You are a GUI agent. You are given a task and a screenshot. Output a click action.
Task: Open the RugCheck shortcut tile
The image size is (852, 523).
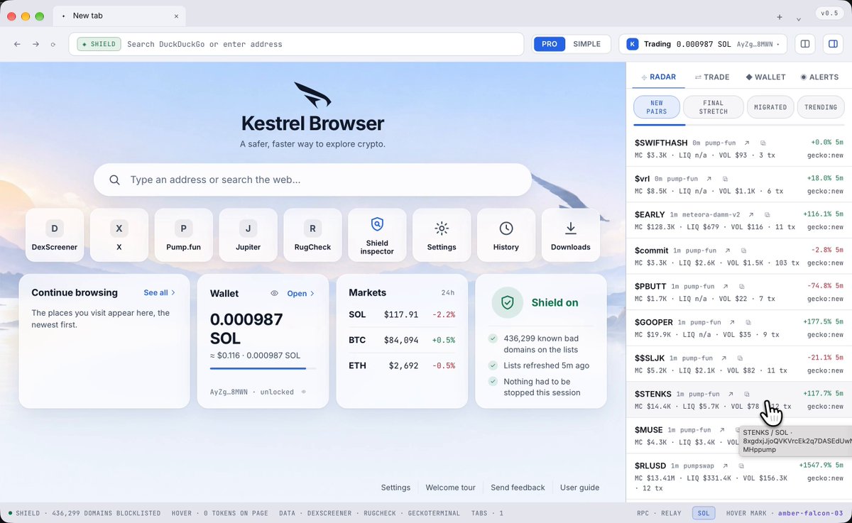(x=313, y=235)
